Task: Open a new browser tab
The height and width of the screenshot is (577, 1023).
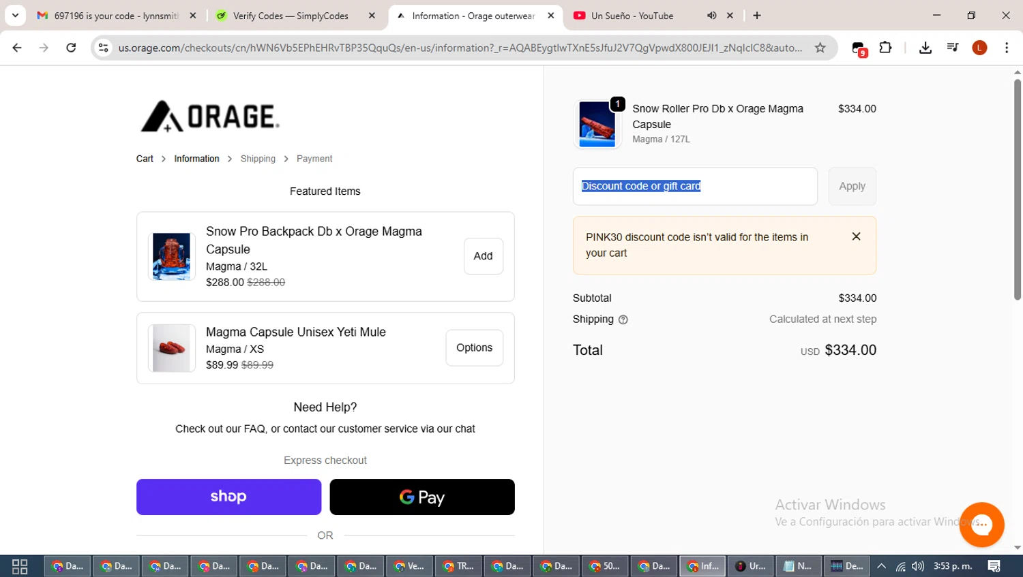Action: pyautogui.click(x=757, y=16)
